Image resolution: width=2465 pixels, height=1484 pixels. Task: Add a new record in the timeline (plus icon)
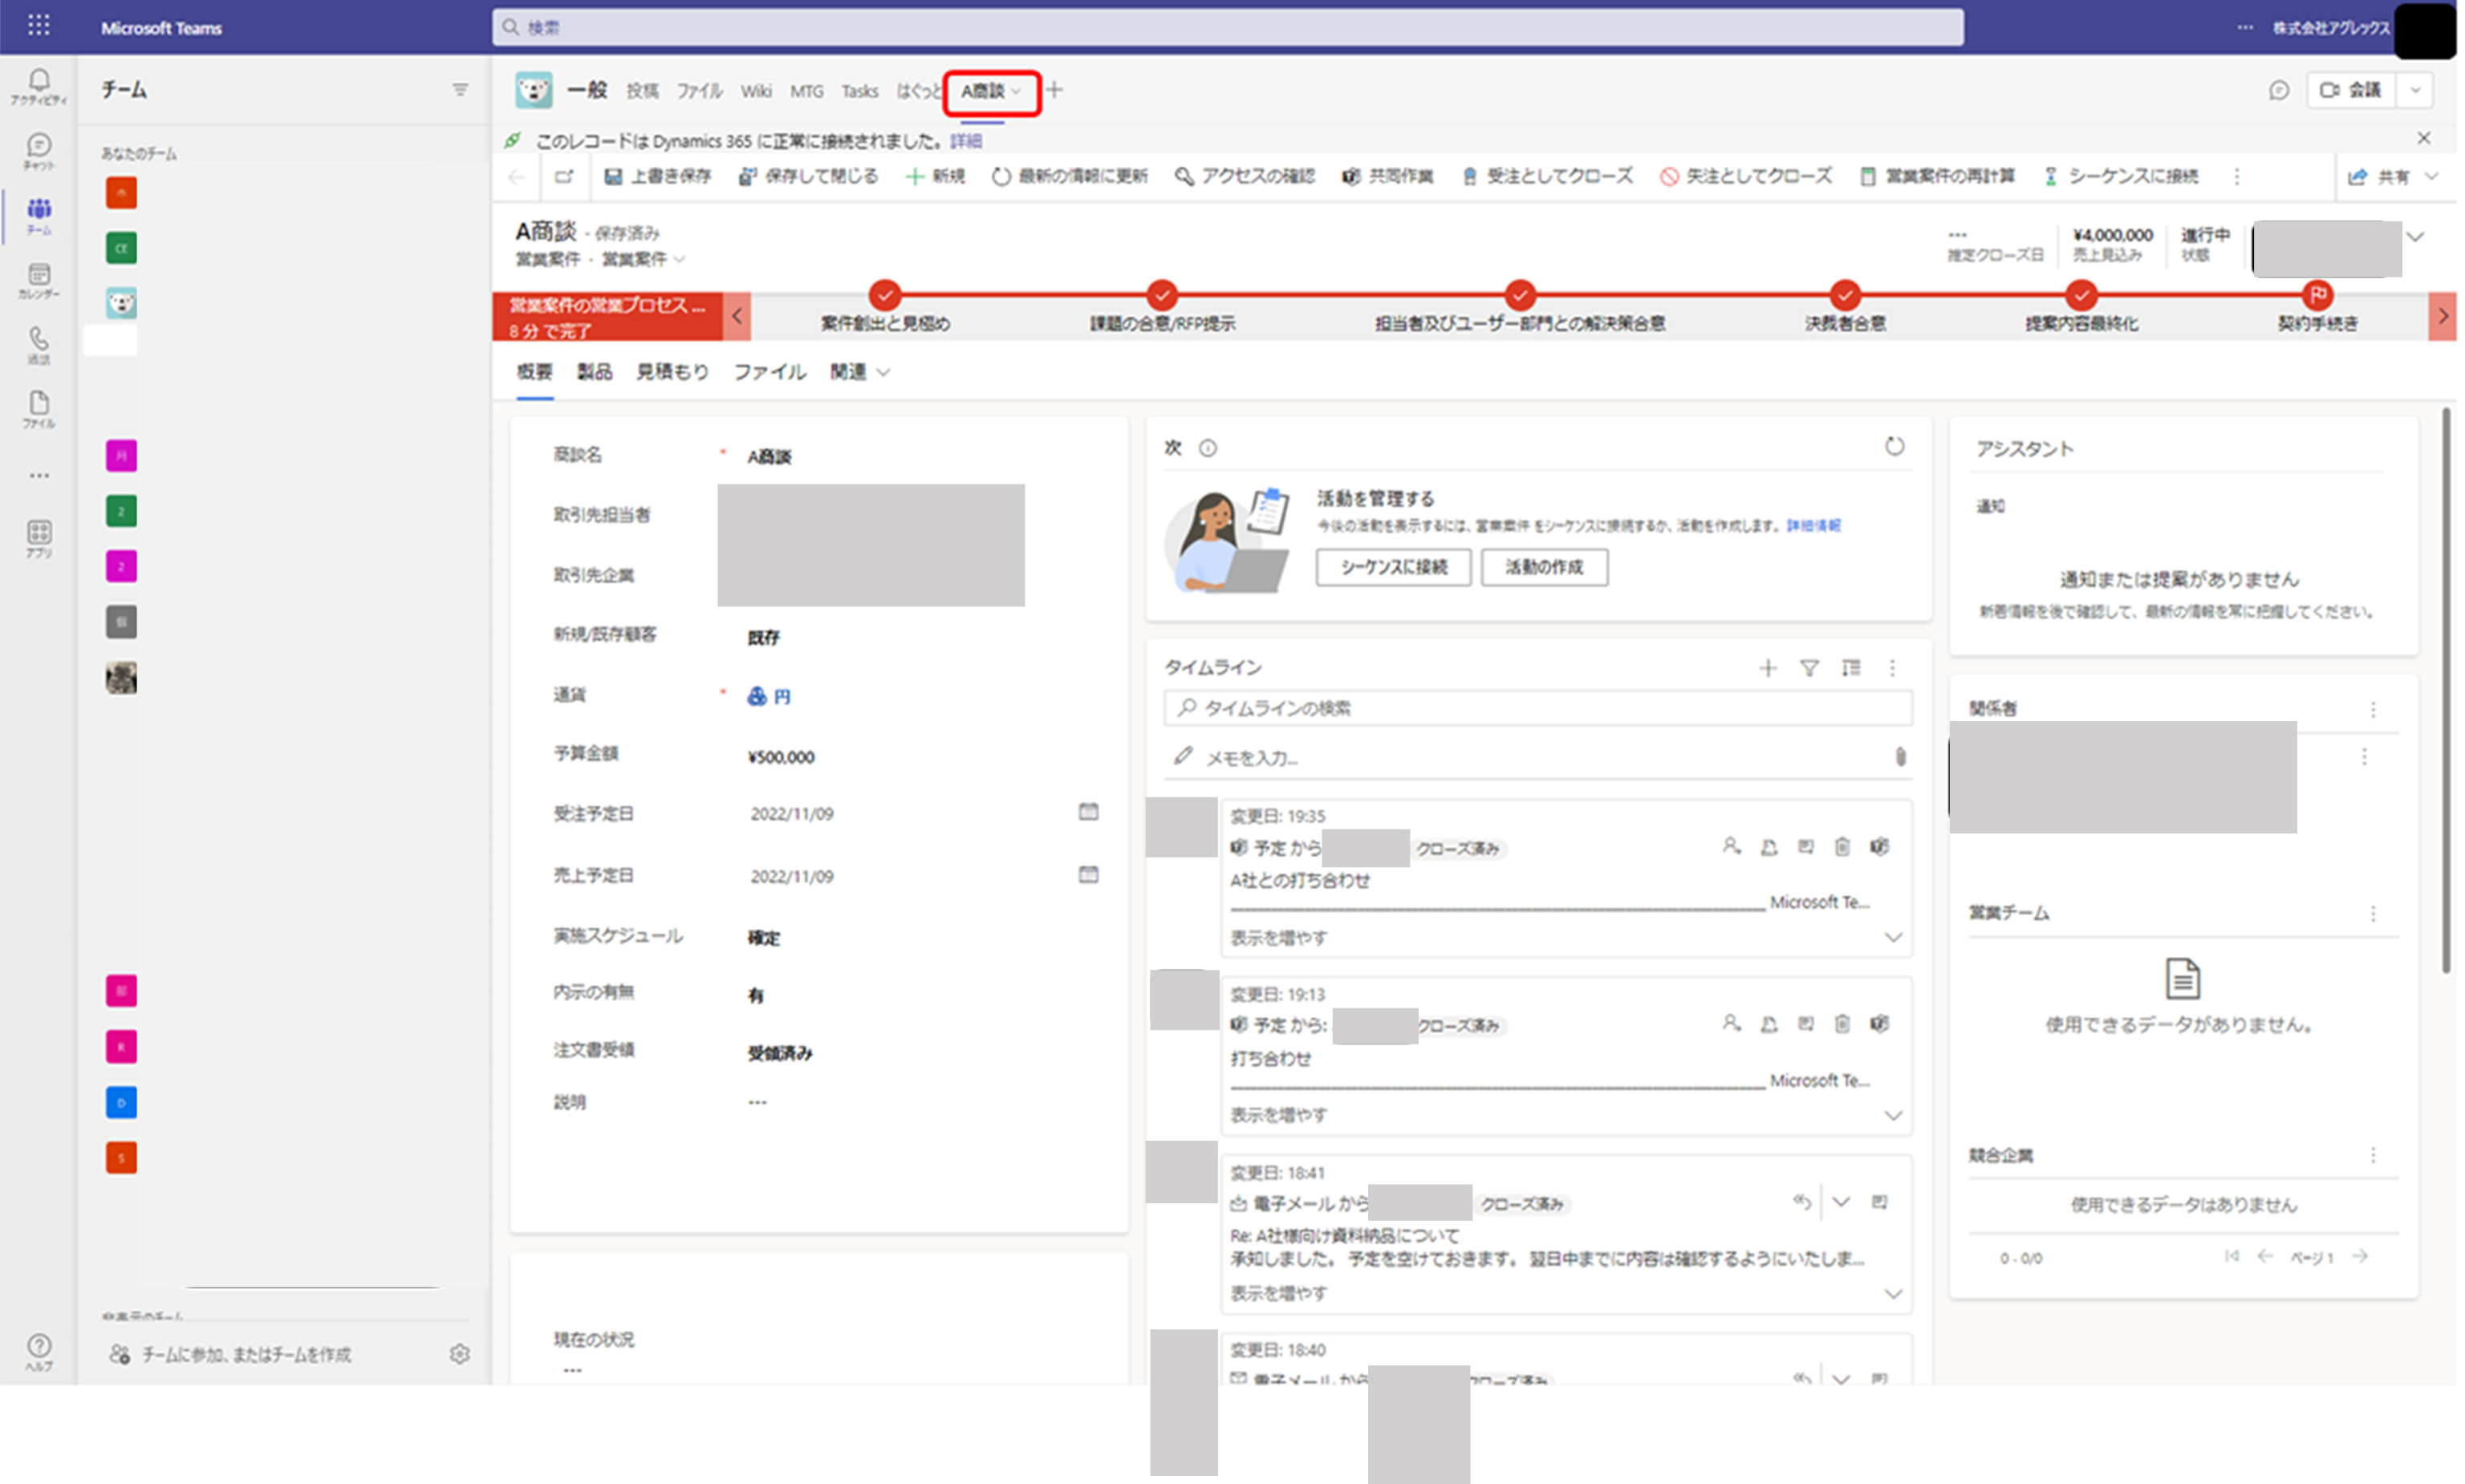(1769, 668)
